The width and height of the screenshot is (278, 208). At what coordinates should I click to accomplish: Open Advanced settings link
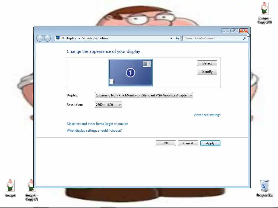point(207,115)
